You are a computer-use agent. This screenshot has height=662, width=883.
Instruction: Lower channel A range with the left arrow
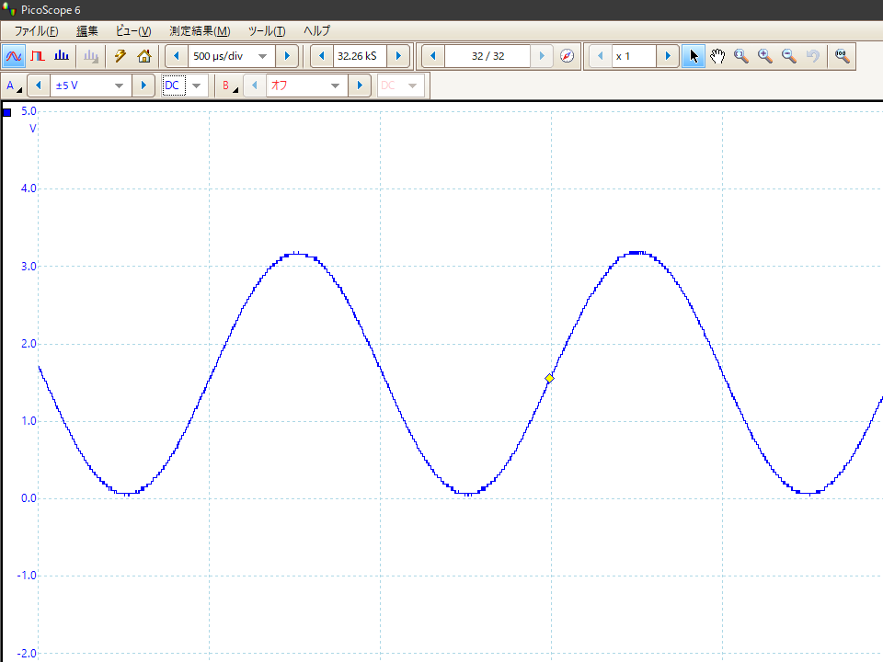click(39, 86)
